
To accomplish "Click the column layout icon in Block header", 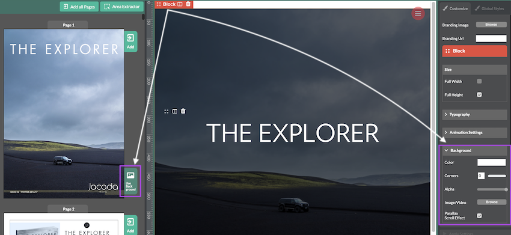I will [180, 4].
